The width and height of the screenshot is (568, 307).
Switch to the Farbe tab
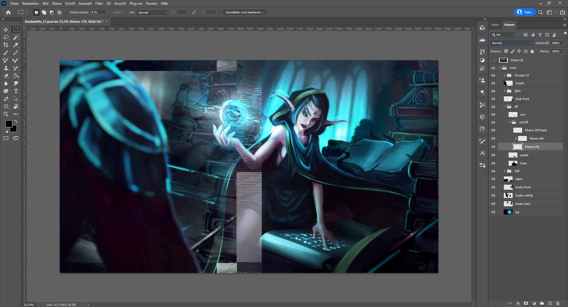[x=495, y=25]
